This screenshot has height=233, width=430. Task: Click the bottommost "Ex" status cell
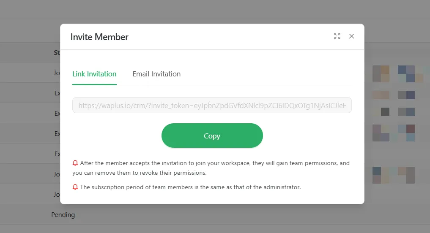57,154
